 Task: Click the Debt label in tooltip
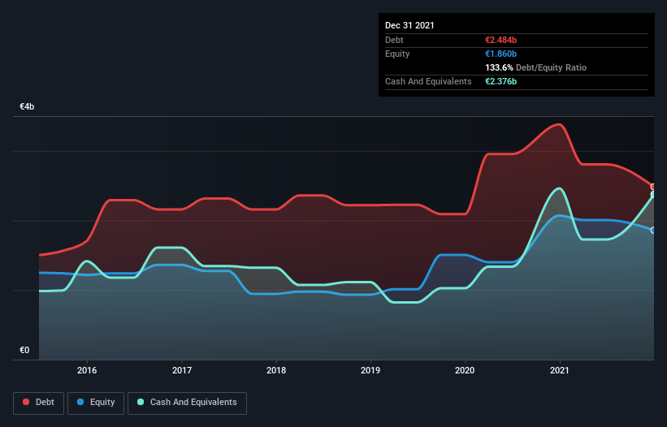(394, 40)
